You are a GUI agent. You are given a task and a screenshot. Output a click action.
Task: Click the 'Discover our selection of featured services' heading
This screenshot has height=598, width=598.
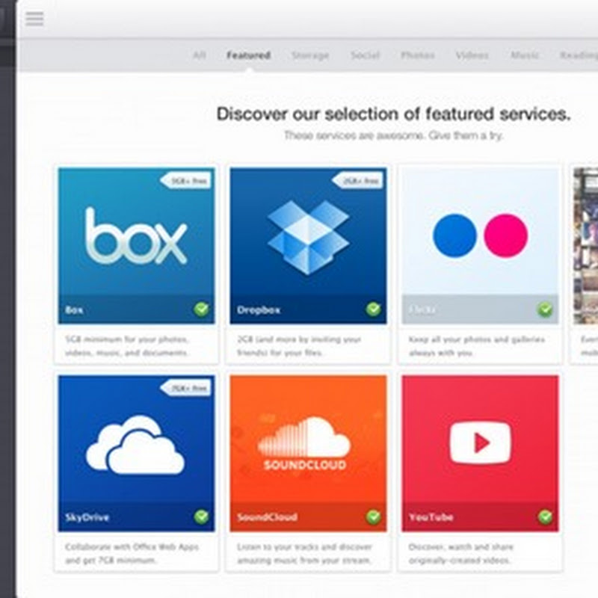point(394,114)
